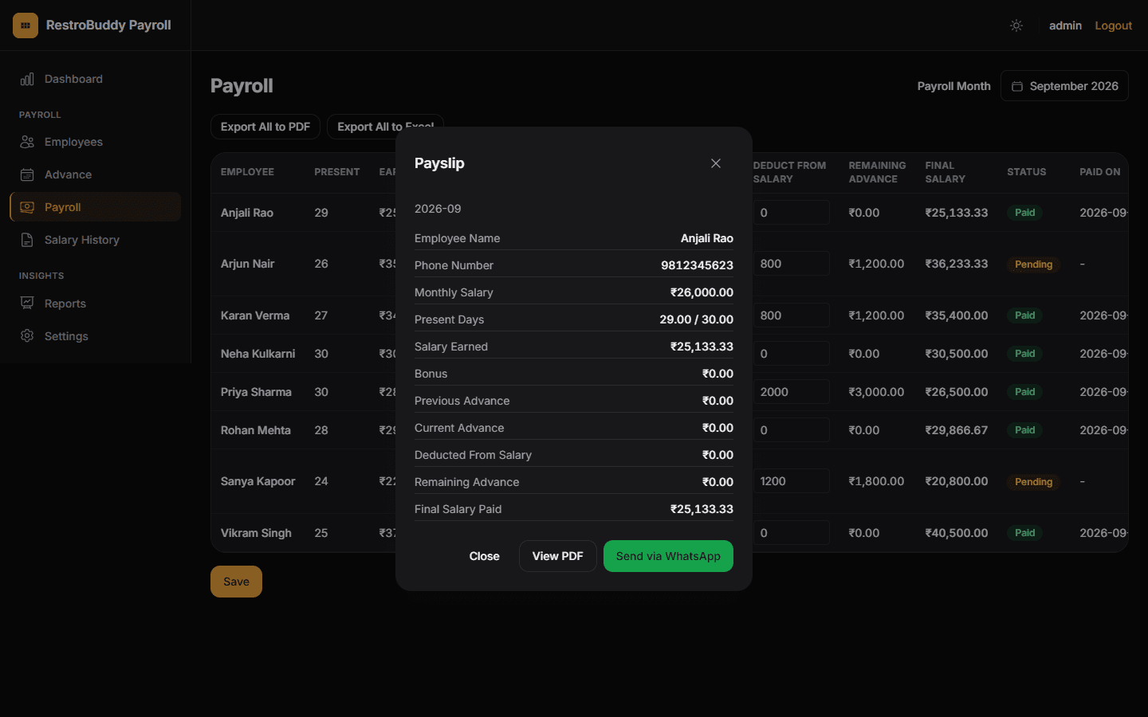Click employee name Neha Kulkarni in table
Image resolution: width=1148 pixels, height=717 pixels.
click(x=258, y=354)
